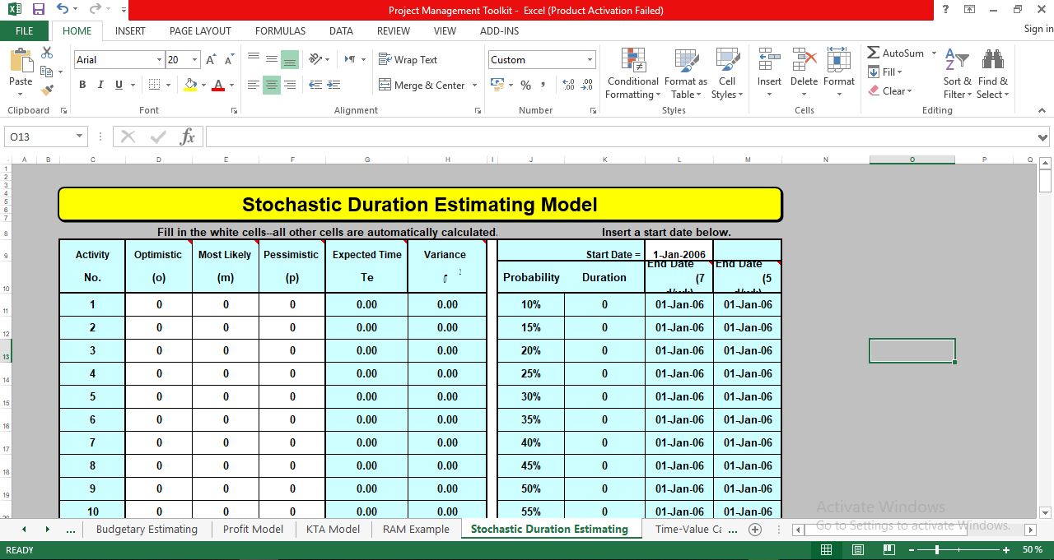Screen dimensions: 1054x560
Task: Enable Wrap Text for selection
Action: coord(408,59)
